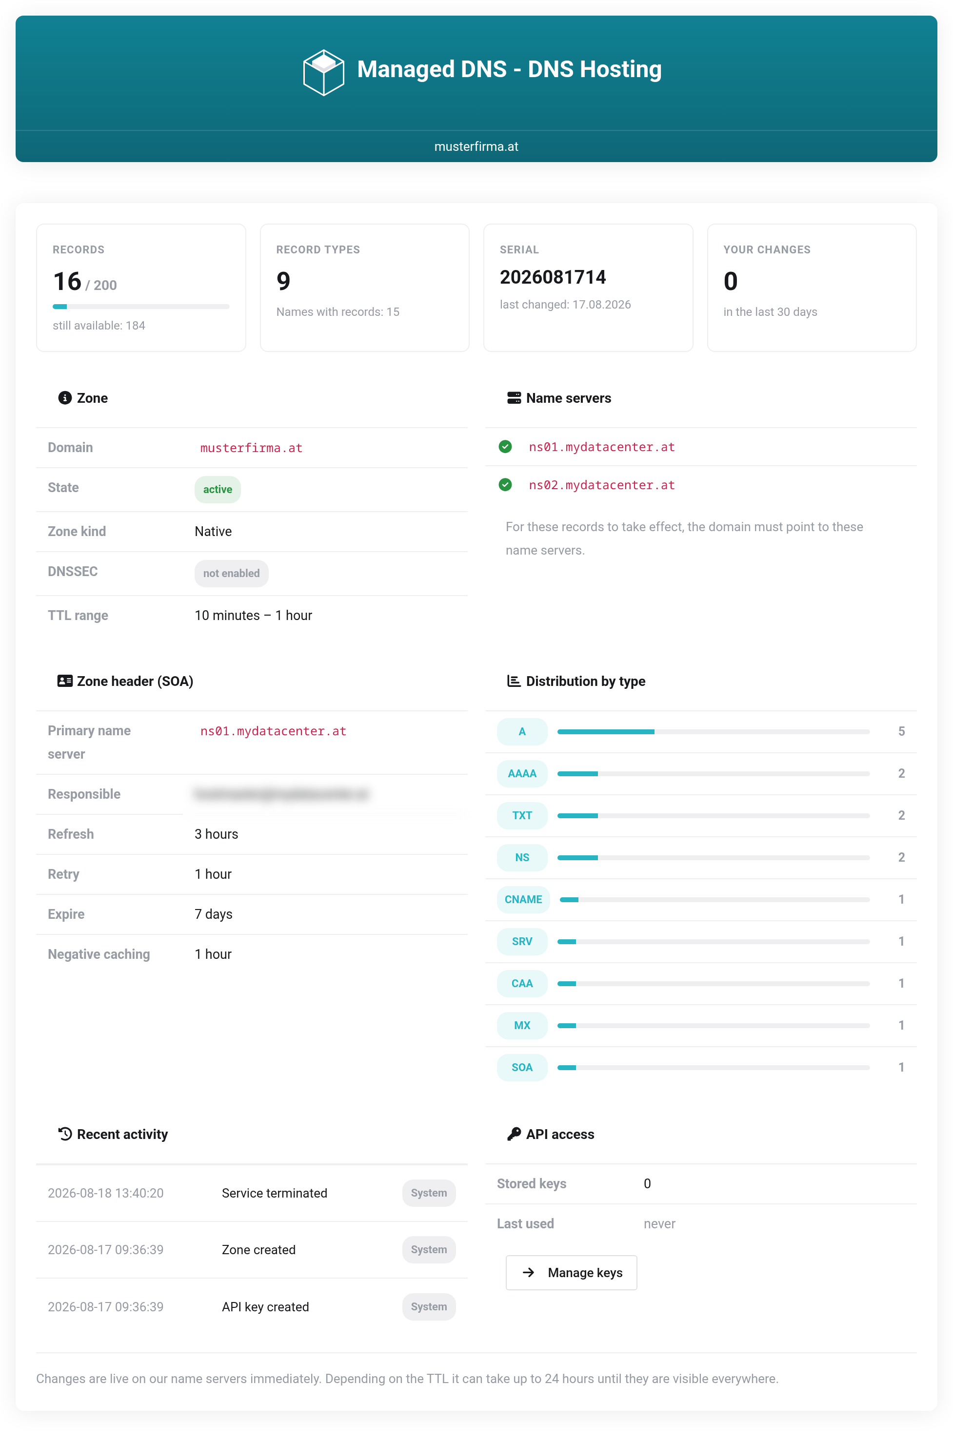Screen dimensions: 953x1448
Task: Click the DNSSEC not enabled badge
Action: 231,573
